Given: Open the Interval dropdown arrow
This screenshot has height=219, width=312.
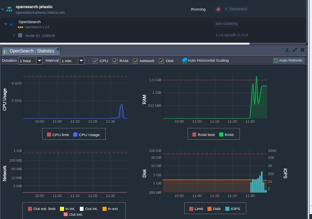Looking at the screenshot, I should [81, 61].
